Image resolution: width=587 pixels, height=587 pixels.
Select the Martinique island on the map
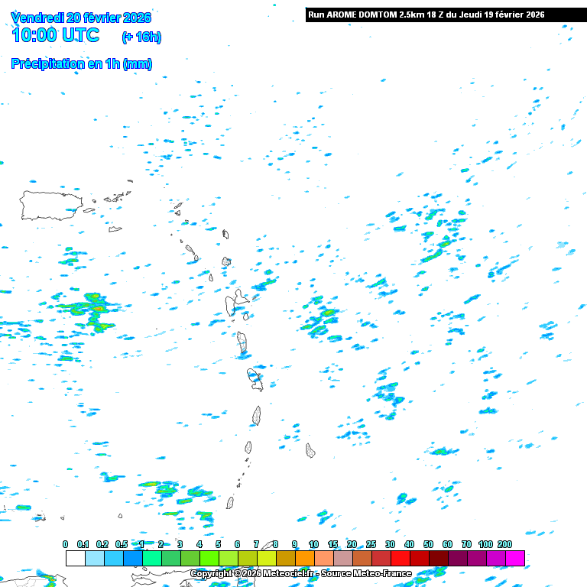coord(255,378)
